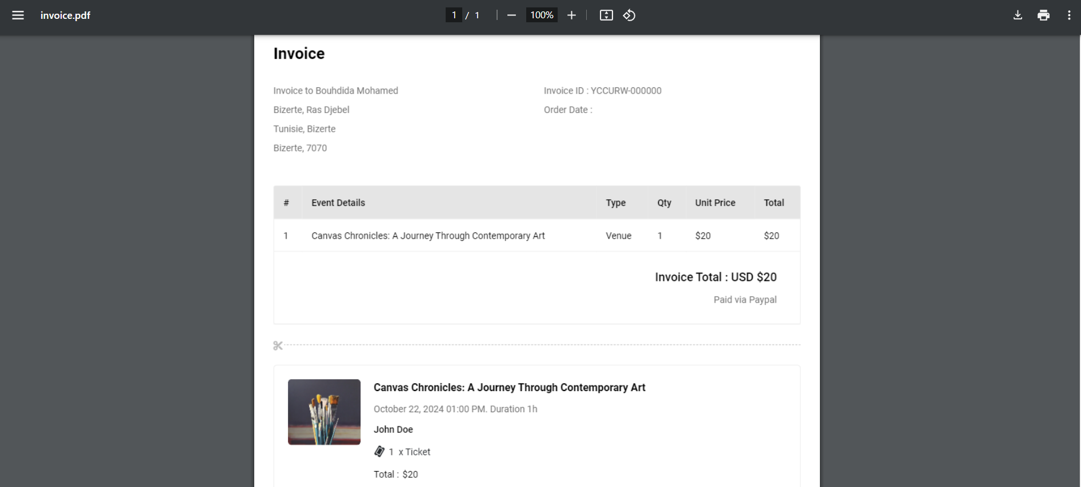This screenshot has width=1081, height=487.
Task: Rotate the document counterclockwise
Action: [629, 15]
